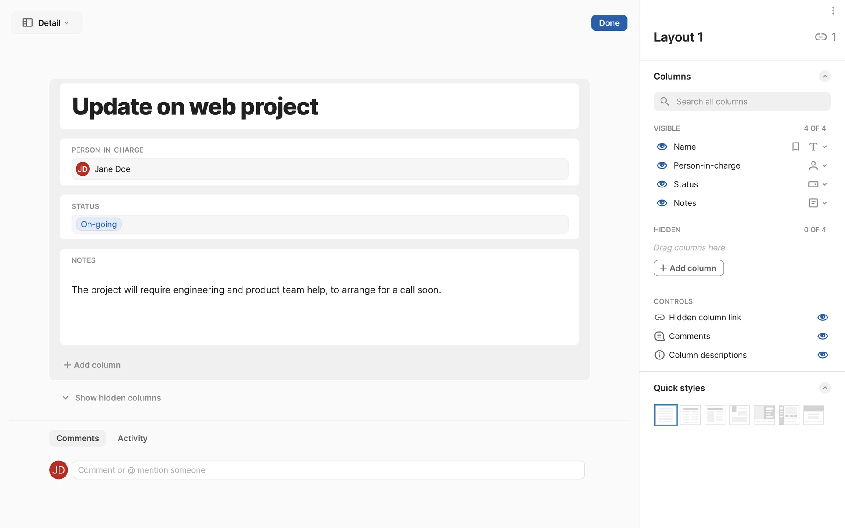Screen dimensions: 845x528
Task: Hide the Name column via eye icon
Action: point(662,147)
